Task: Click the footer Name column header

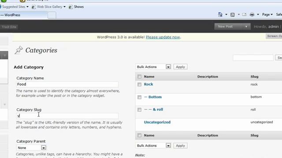Action: click(x=149, y=135)
